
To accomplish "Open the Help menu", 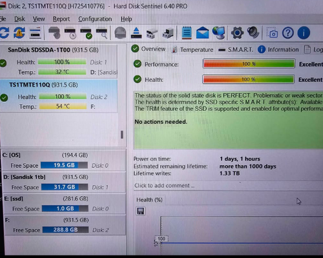I will click(x=126, y=19).
